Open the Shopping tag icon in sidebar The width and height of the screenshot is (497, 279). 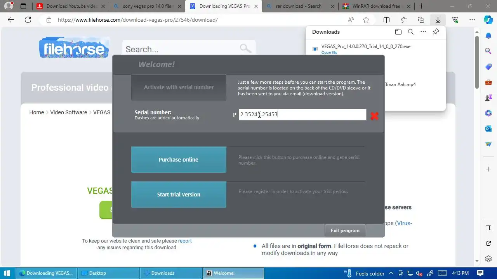[488, 67]
